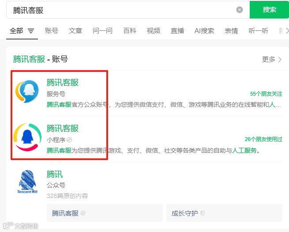This screenshot has height=232, width=289.
Task: Switch to the 文章 tab
Action: [75, 30]
